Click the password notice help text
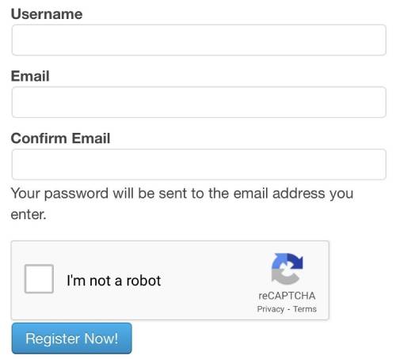396x359 pixels. click(x=182, y=204)
